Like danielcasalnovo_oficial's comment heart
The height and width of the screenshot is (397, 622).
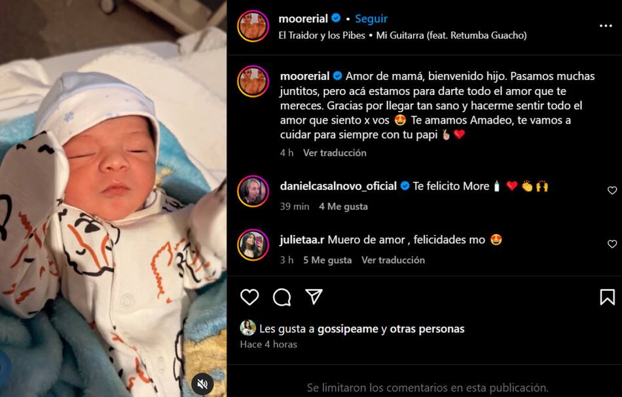612,190
